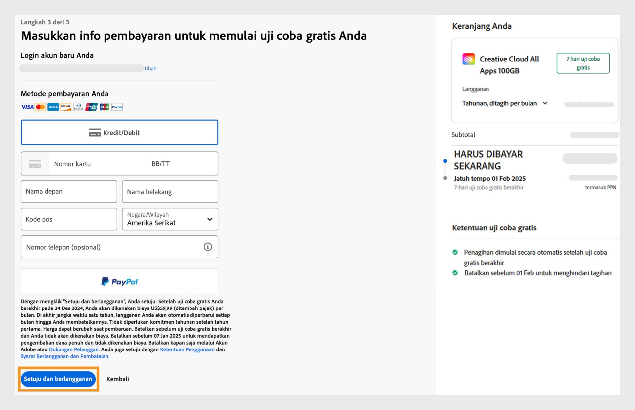Click the HARUS DIBAYAR SEKARANG label
Viewport: 635px width, 410px height.
pos(488,160)
